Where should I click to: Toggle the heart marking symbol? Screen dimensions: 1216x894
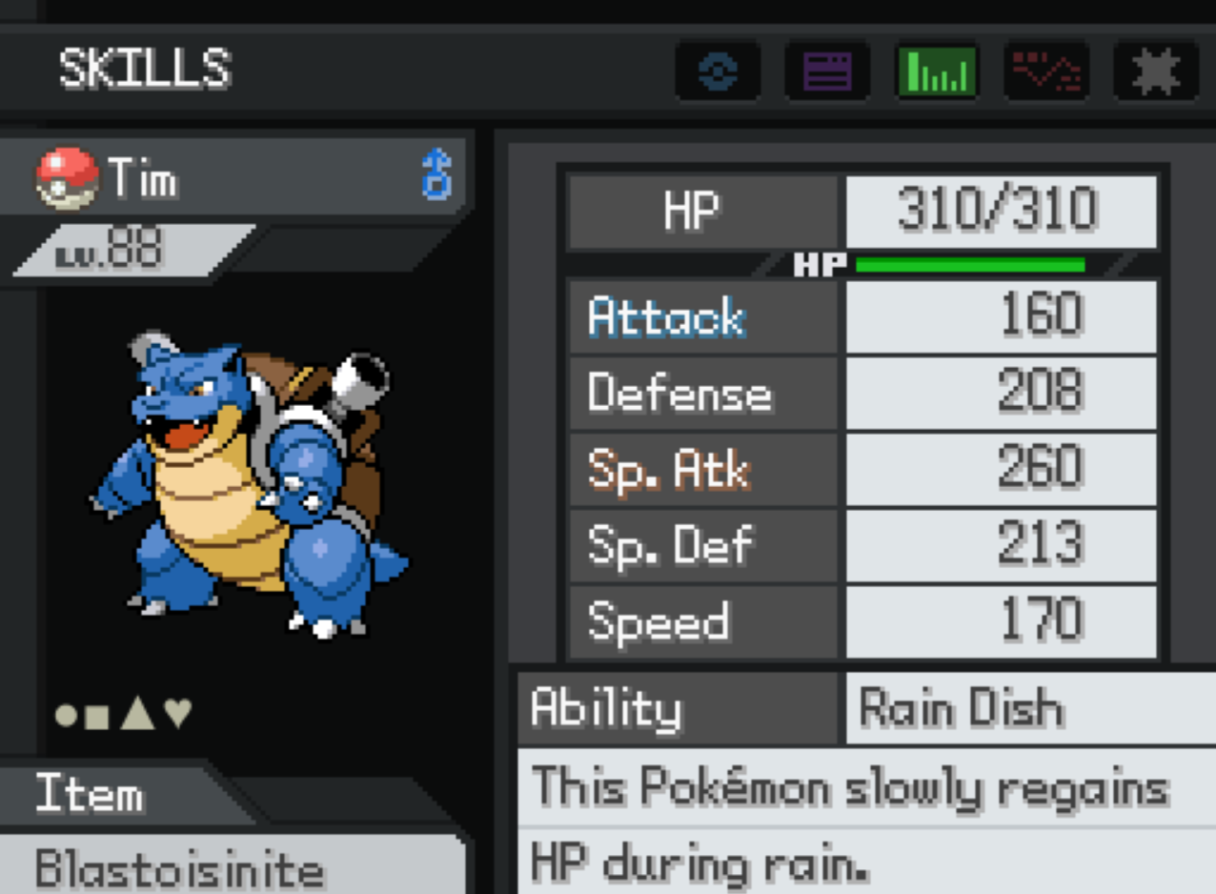[x=178, y=713]
